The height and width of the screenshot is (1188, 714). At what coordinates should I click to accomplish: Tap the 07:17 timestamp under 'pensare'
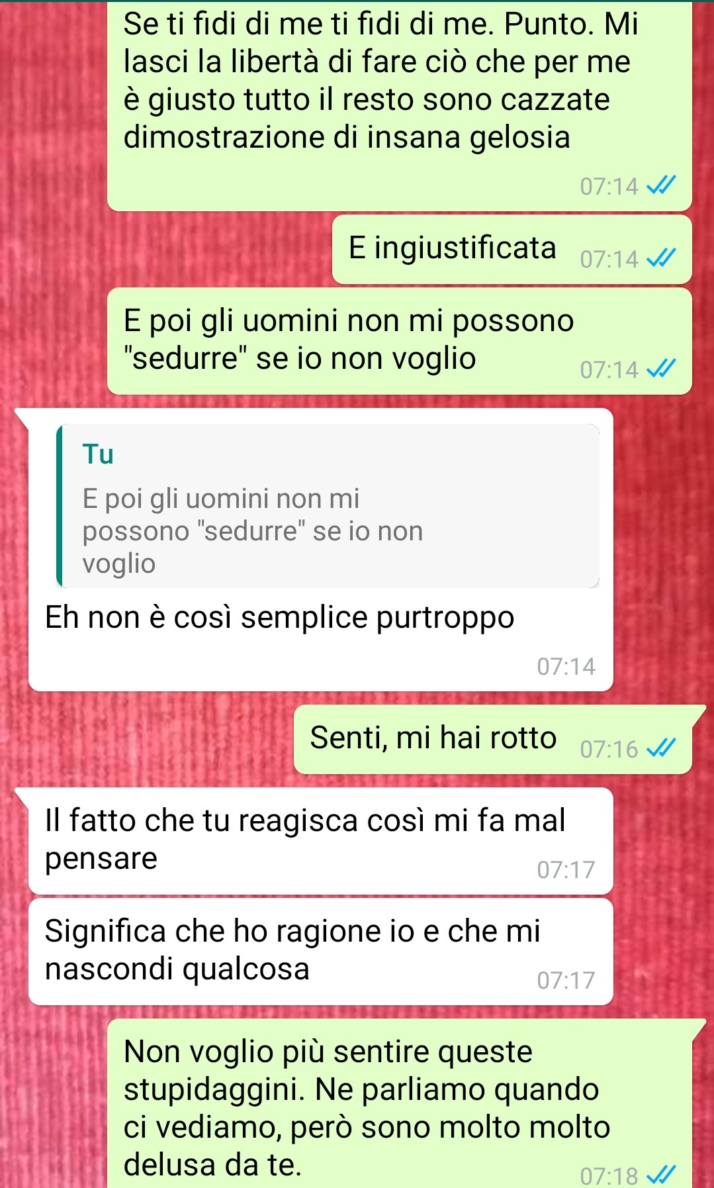[566, 869]
